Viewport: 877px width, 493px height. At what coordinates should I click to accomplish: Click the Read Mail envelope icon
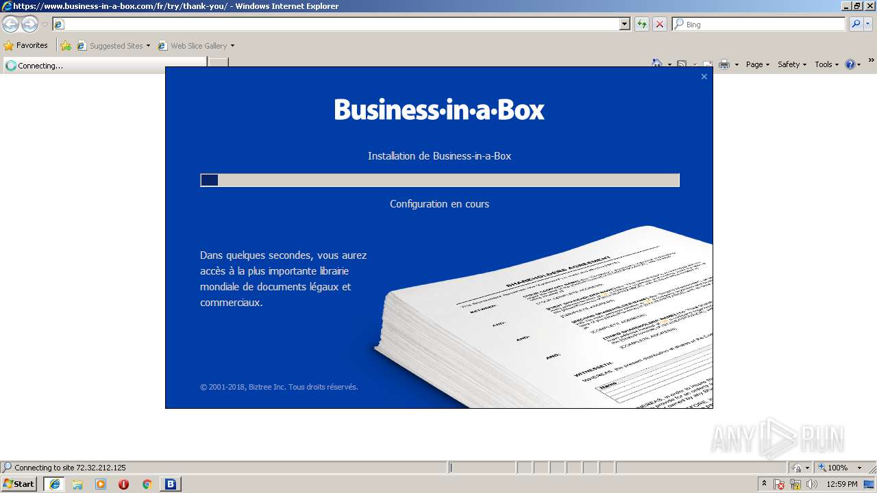pos(707,64)
